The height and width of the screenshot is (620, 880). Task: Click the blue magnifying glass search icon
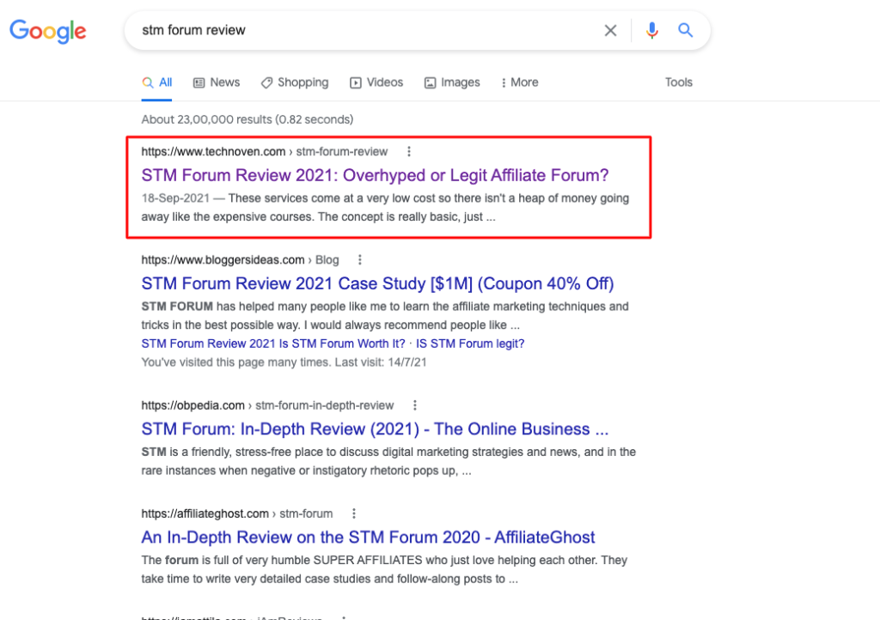[x=685, y=31]
